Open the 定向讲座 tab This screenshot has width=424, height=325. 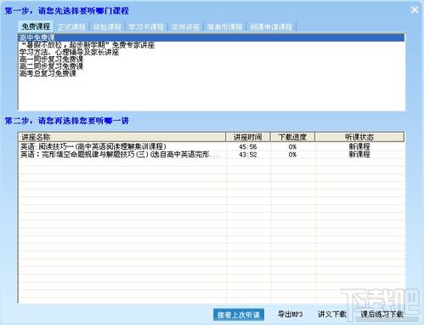click(186, 27)
